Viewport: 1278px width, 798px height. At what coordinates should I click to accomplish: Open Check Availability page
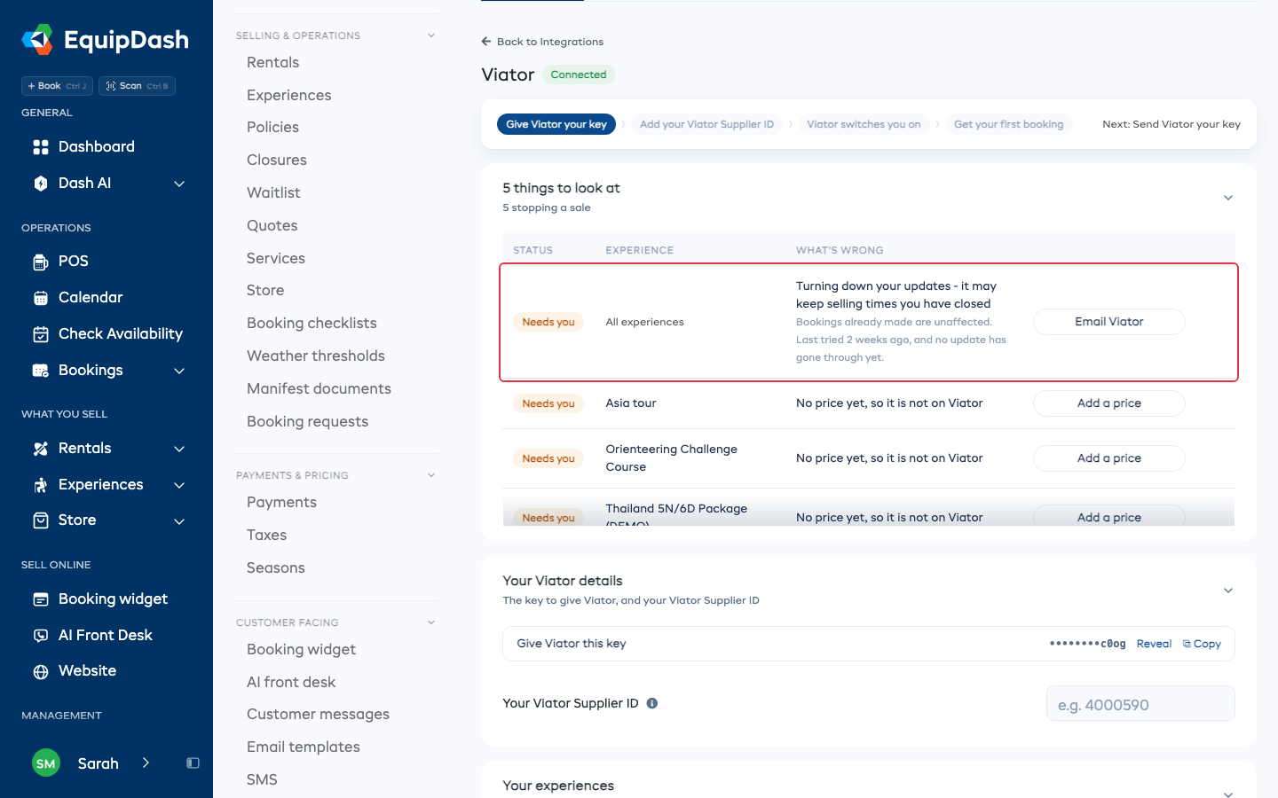point(106,333)
